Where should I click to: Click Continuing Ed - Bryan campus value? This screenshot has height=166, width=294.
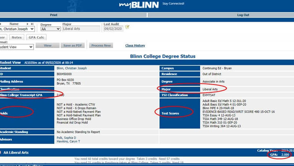click(217, 68)
